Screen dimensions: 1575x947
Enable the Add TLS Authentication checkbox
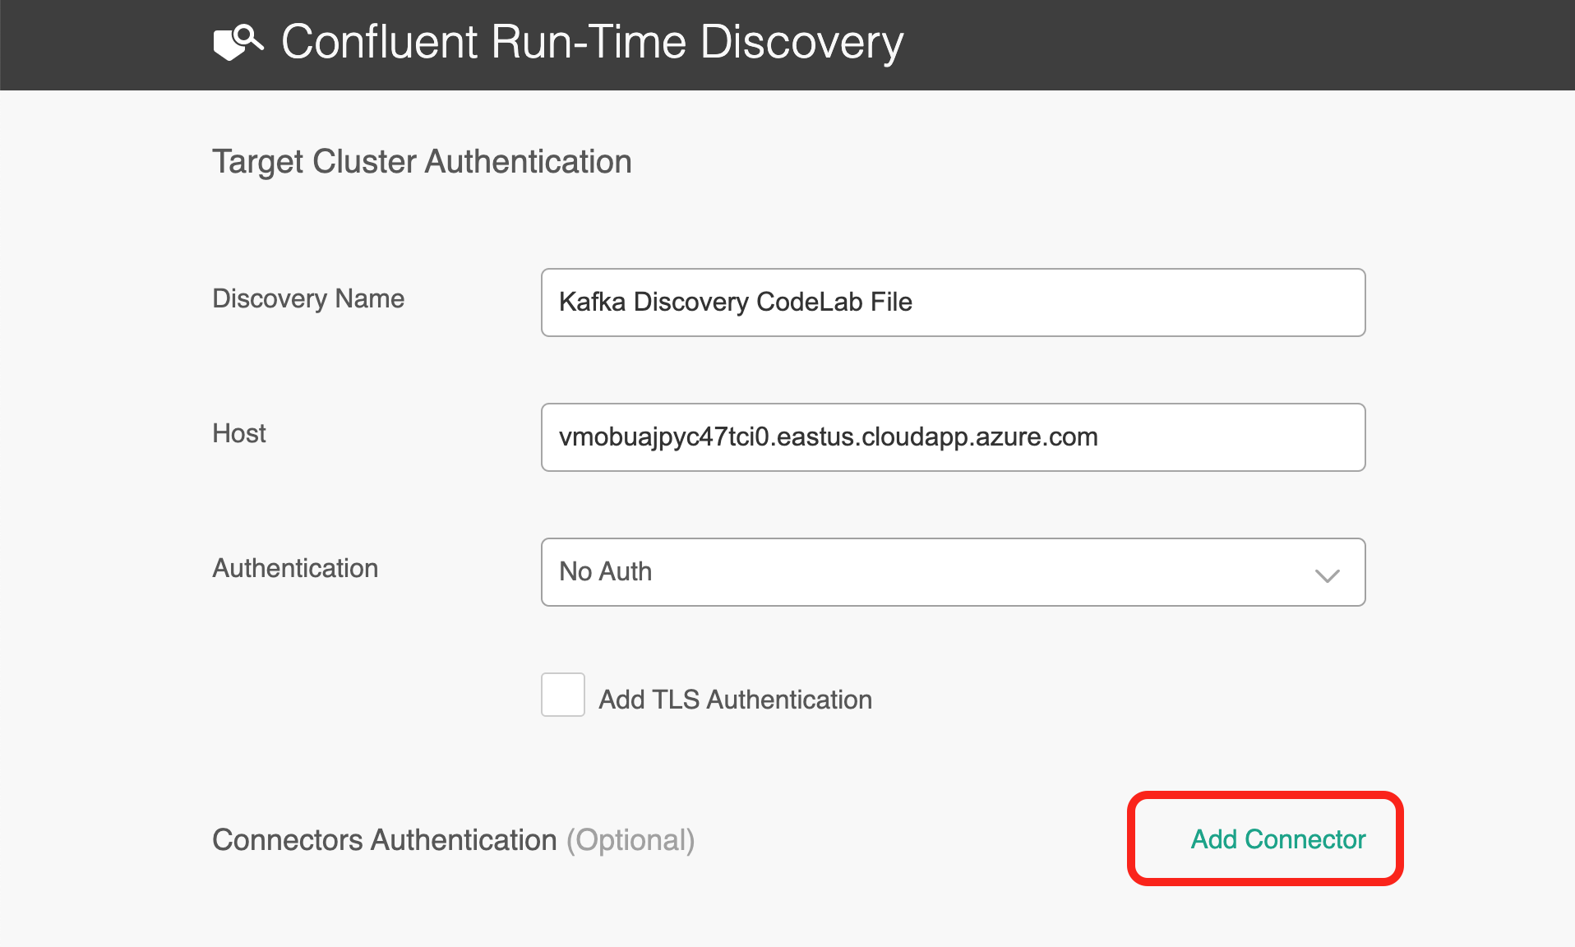pos(563,695)
